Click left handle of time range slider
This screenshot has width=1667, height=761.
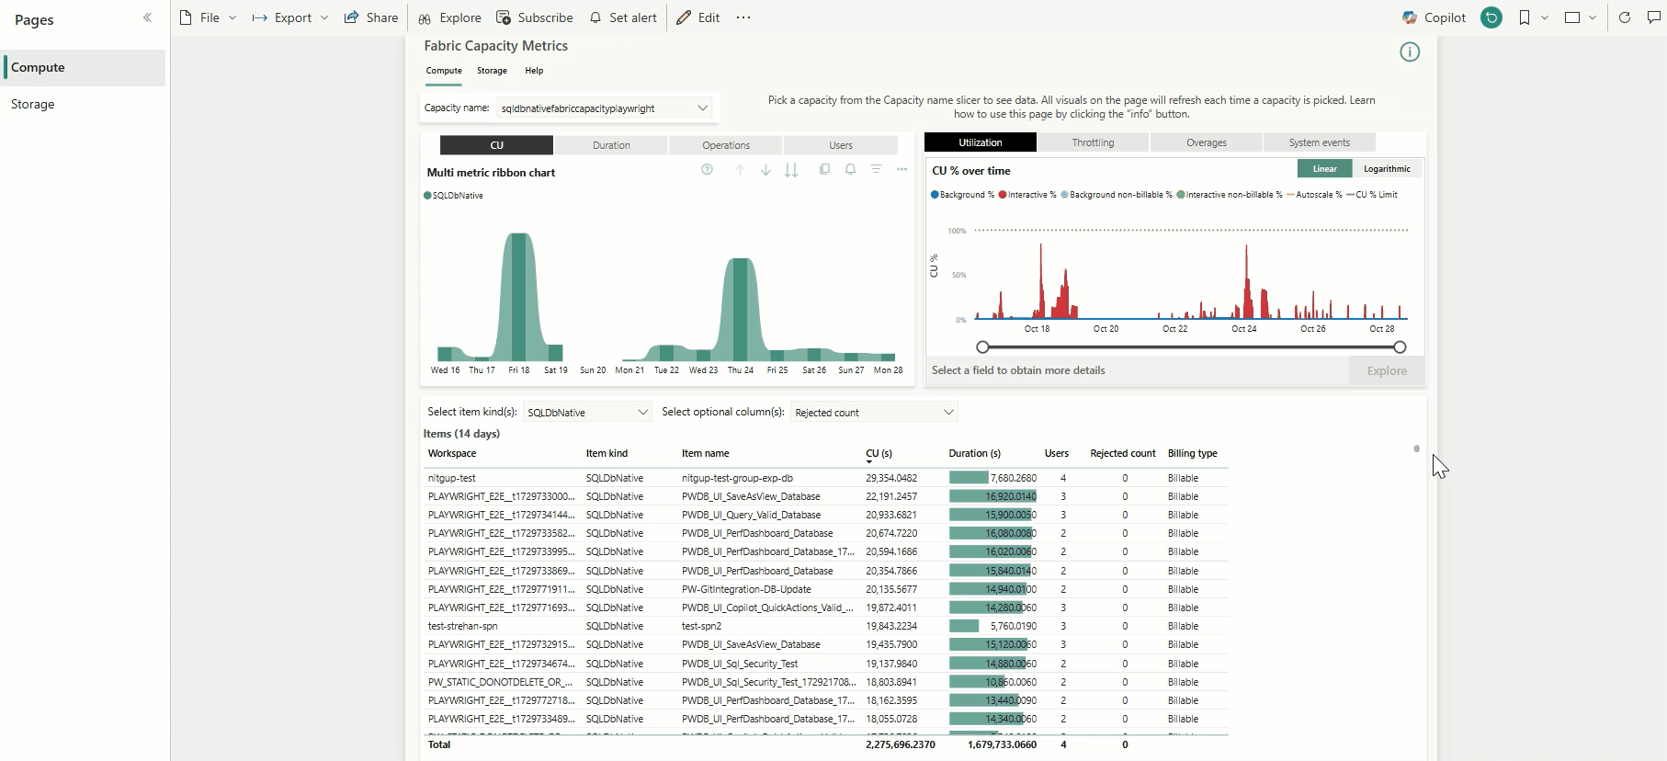(x=983, y=347)
